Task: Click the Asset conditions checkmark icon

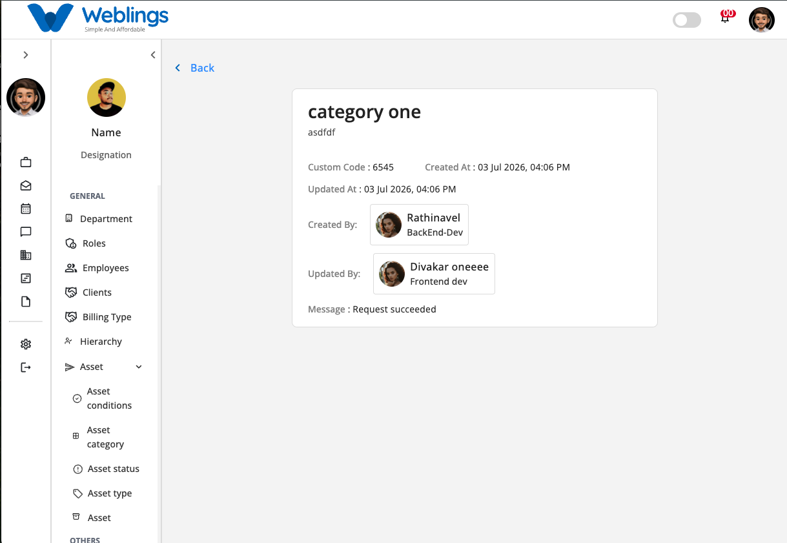Action: (x=77, y=398)
